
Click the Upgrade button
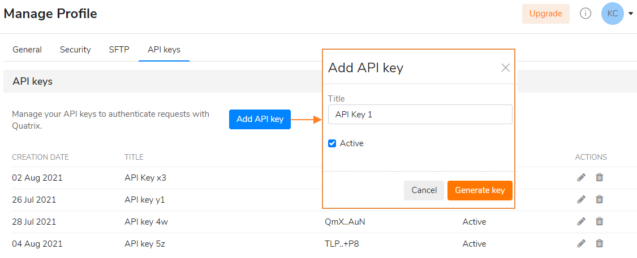pyautogui.click(x=545, y=14)
